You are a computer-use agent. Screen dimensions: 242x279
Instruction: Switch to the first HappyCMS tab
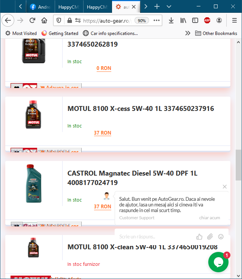click(69, 7)
